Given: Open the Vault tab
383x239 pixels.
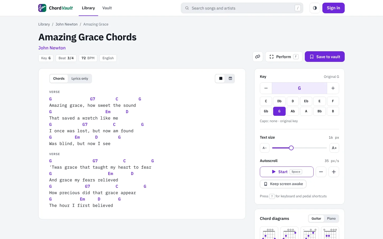Looking at the screenshot, I should coord(107,8).
